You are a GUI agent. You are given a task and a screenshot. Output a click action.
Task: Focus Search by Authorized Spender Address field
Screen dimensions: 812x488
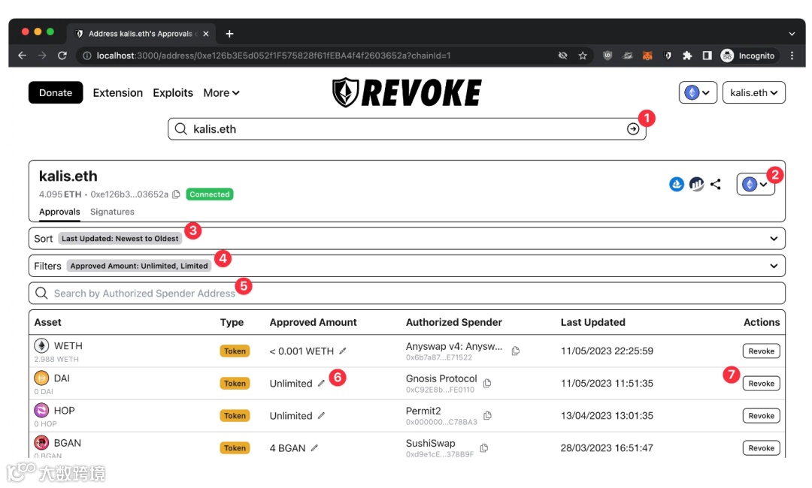click(407, 293)
